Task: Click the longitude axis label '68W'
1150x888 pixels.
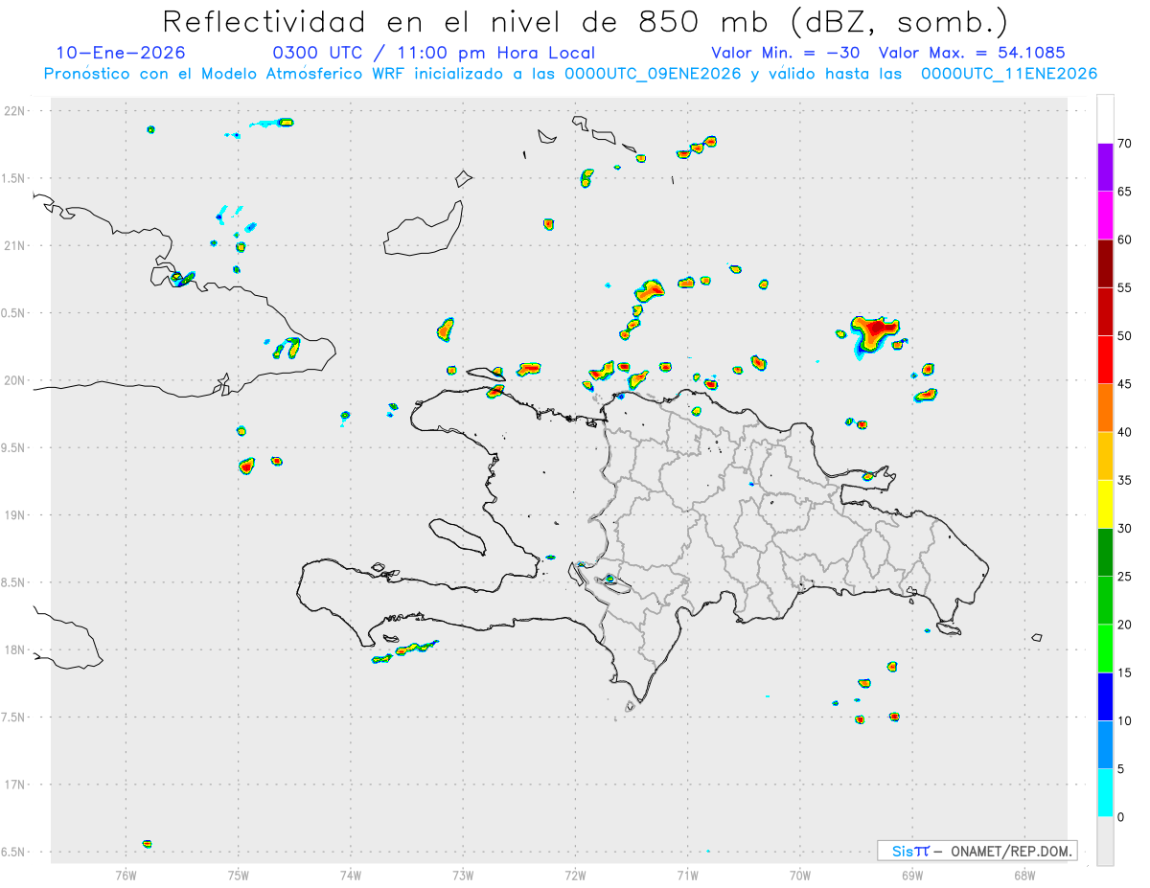Action: click(1024, 875)
